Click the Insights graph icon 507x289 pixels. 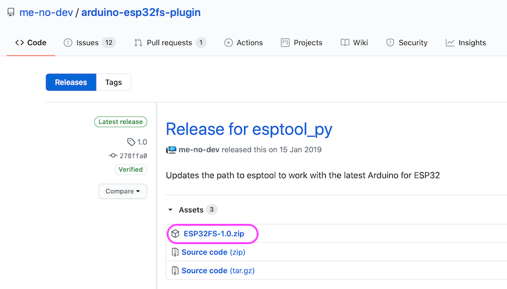[450, 42]
